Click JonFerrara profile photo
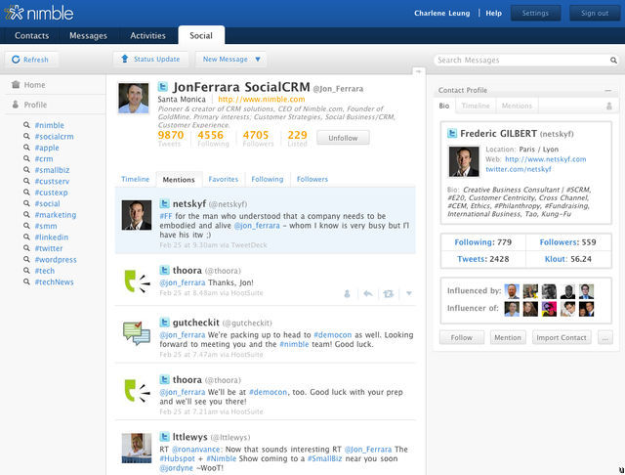Viewport: 625px width, 475px height. click(134, 98)
